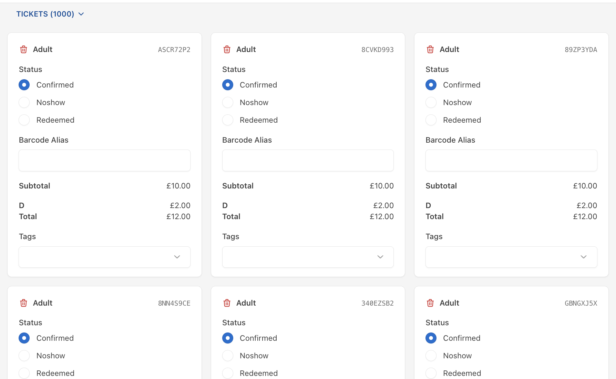The image size is (616, 379).
Task: Click ticket code 8NN4S9CE
Action: pos(174,303)
